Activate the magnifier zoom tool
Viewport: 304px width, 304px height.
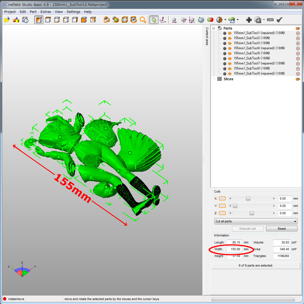click(143, 20)
